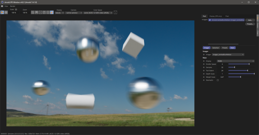The width and height of the screenshot is (259, 135).
Task: Click the Depth Scale value field
Action: (x=222, y=74)
